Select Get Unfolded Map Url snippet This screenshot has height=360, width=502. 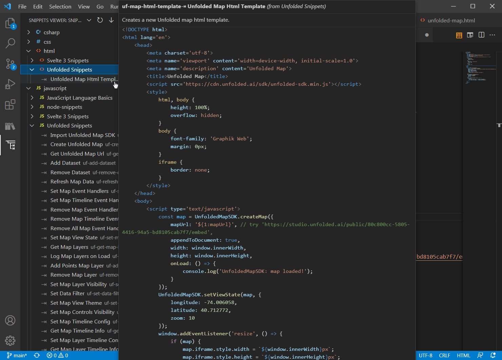pos(70,154)
